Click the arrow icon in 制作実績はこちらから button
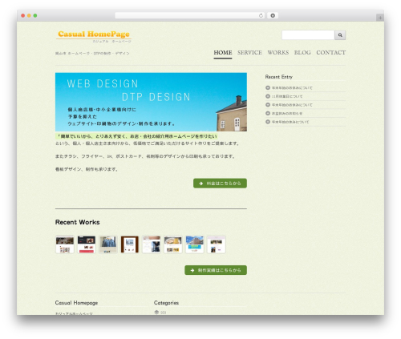 pyautogui.click(x=192, y=270)
